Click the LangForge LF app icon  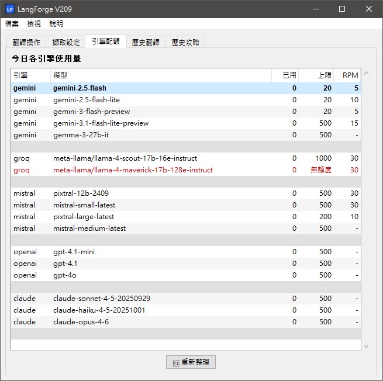[x=10, y=9]
